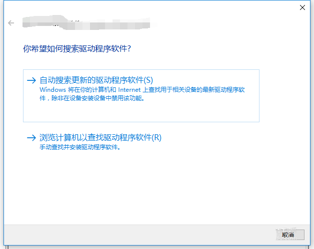Click the heading 你希望如何搜索驱动程序软件?

point(77,48)
